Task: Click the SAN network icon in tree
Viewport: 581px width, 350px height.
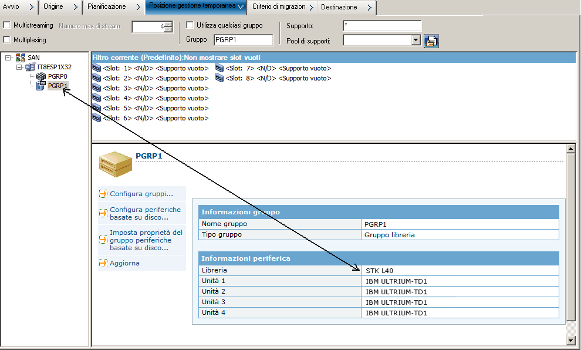Action: coord(21,58)
